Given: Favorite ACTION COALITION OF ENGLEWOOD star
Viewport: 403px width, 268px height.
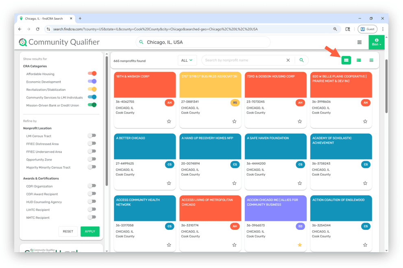Looking at the screenshot, I should (x=365, y=245).
